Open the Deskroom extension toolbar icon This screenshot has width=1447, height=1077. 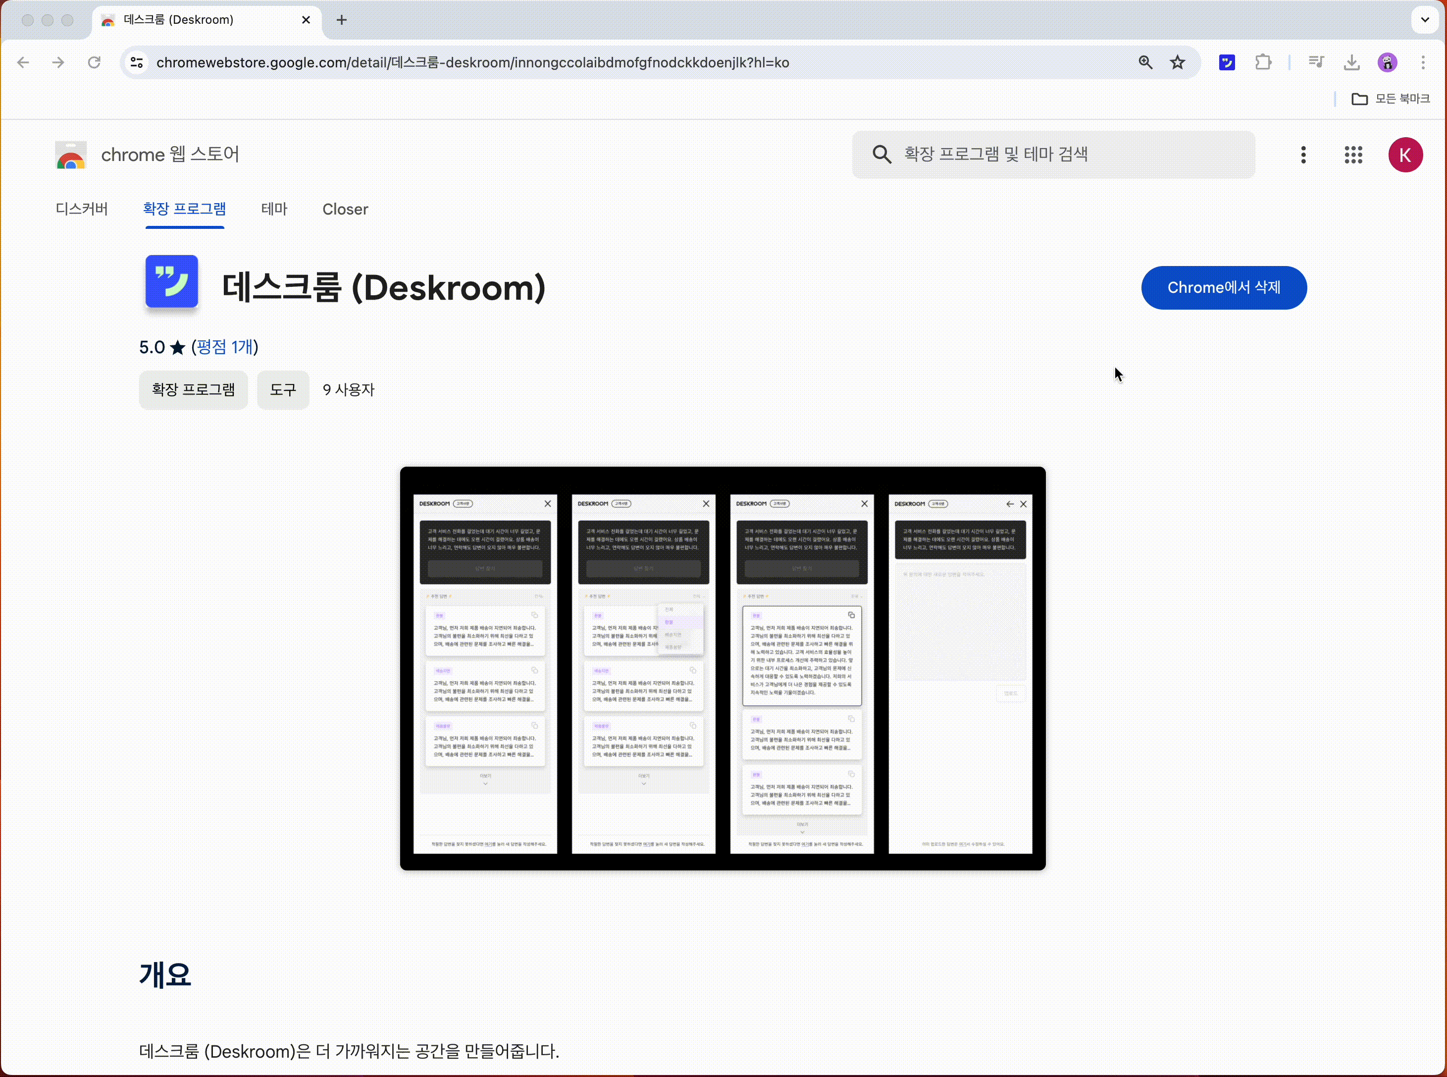pyautogui.click(x=1227, y=62)
